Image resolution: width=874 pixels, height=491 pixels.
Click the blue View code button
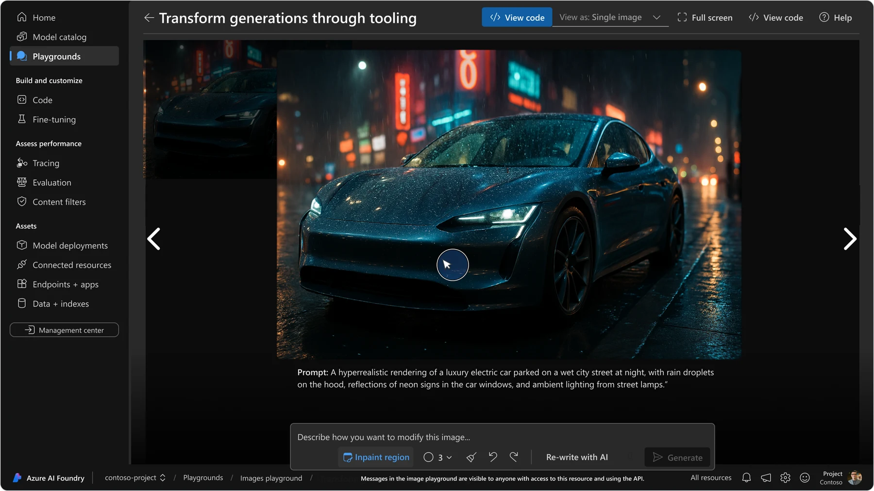point(517,17)
